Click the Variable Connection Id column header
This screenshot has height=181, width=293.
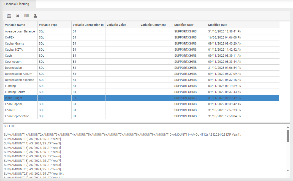(88, 25)
